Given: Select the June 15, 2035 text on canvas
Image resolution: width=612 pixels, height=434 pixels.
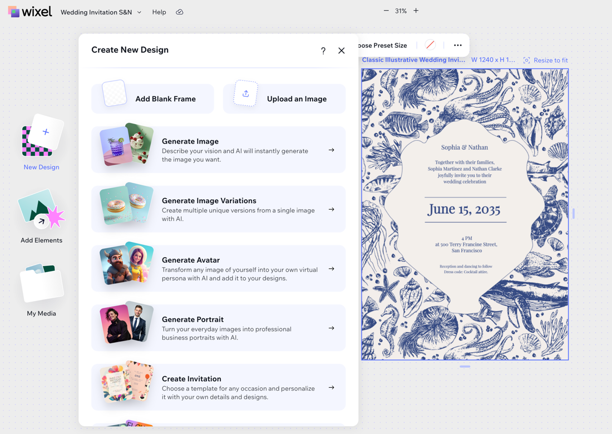Looking at the screenshot, I should point(463,210).
